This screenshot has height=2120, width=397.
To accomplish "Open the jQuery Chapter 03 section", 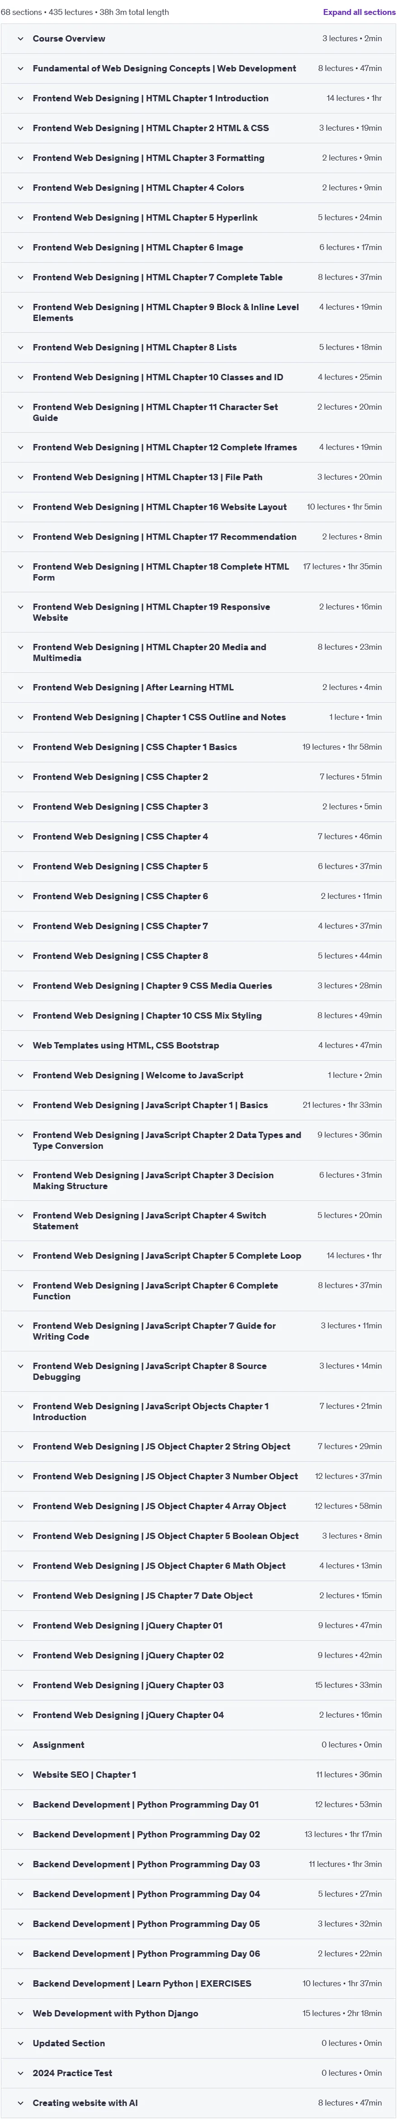I will coord(198,1686).
